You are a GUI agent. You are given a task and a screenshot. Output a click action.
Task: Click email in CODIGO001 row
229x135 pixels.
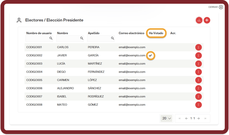[x=132, y=47]
